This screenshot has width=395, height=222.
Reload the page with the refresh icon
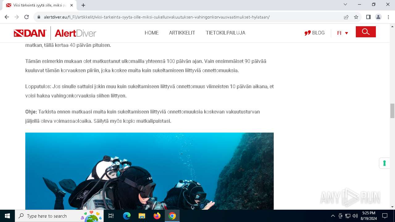27,17
